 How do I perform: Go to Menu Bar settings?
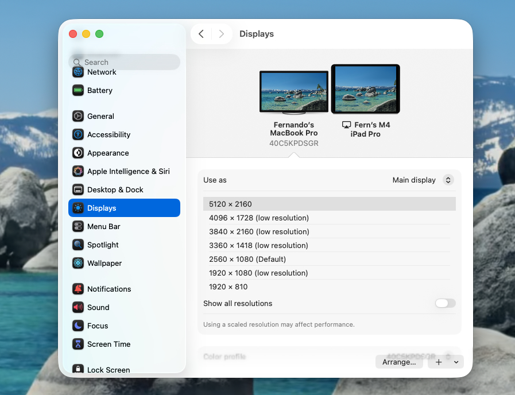click(x=103, y=226)
